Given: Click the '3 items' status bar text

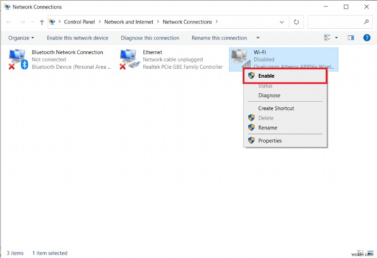Looking at the screenshot, I should point(15,253).
